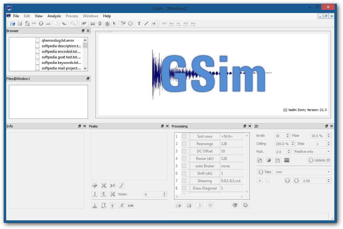Click the Floor percentage spinner arrows
This screenshot has width=343, height=229.
point(328,135)
